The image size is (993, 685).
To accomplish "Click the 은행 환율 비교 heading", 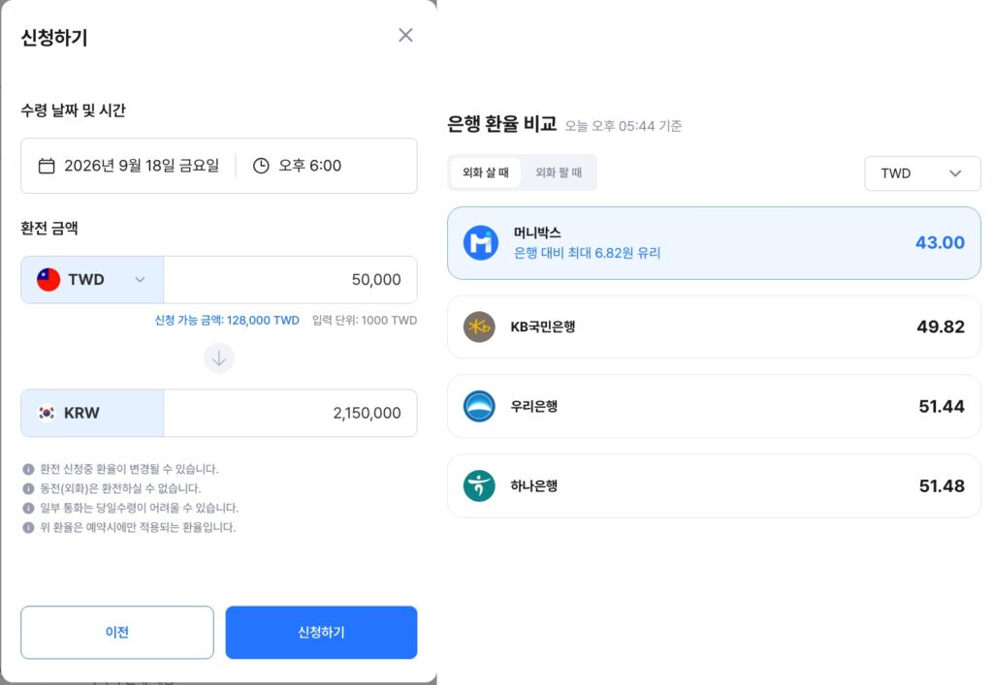I will pyautogui.click(x=501, y=123).
